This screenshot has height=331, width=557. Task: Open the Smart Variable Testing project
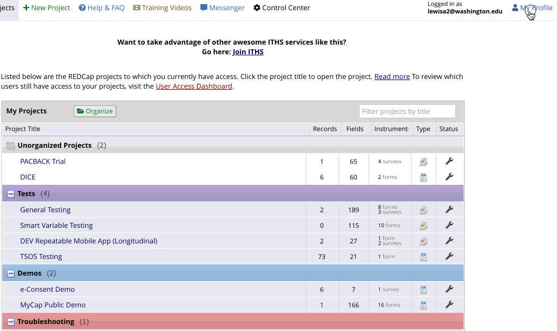click(x=57, y=225)
